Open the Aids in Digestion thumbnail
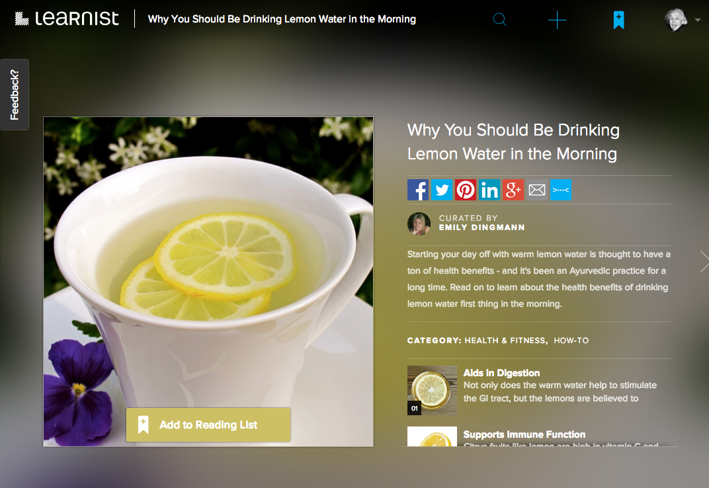Image resolution: width=709 pixels, height=488 pixels. [432, 390]
